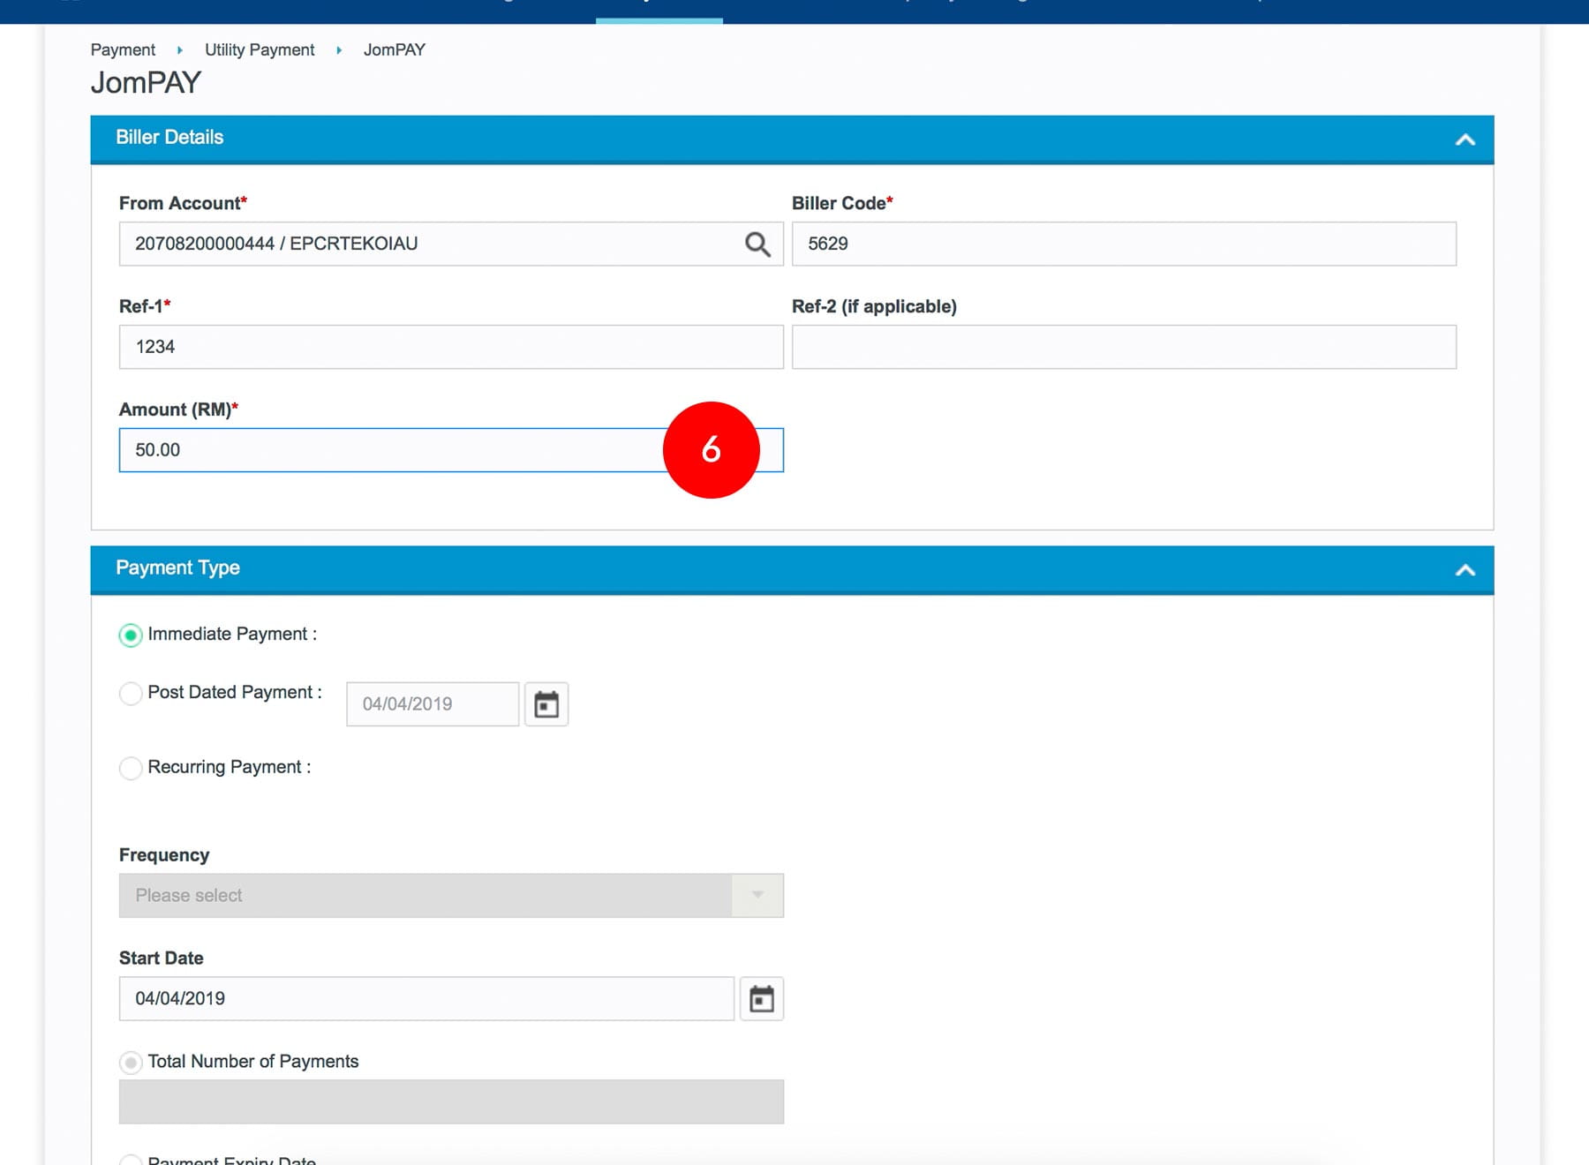Focus the Ref-1 text field
This screenshot has height=1165, width=1589.
tap(450, 348)
